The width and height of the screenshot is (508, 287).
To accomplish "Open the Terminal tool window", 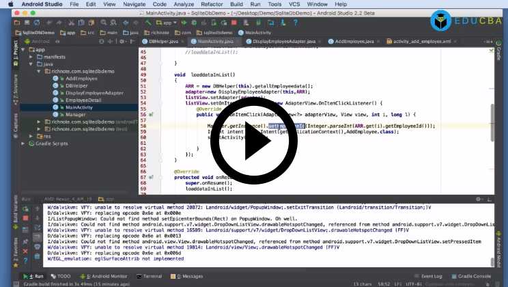I will tap(152, 276).
